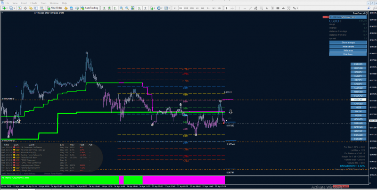This screenshot has width=377, height=190.
Task: Click the Show swaps button
Action: 348,42
